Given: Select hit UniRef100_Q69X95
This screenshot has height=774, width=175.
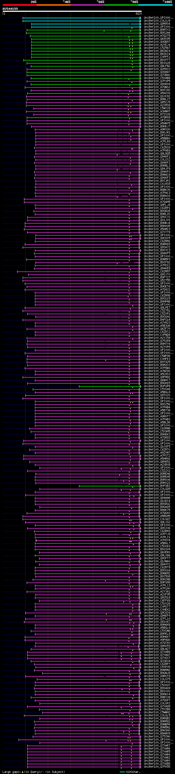Looking at the screenshot, I should [x=157, y=39].
